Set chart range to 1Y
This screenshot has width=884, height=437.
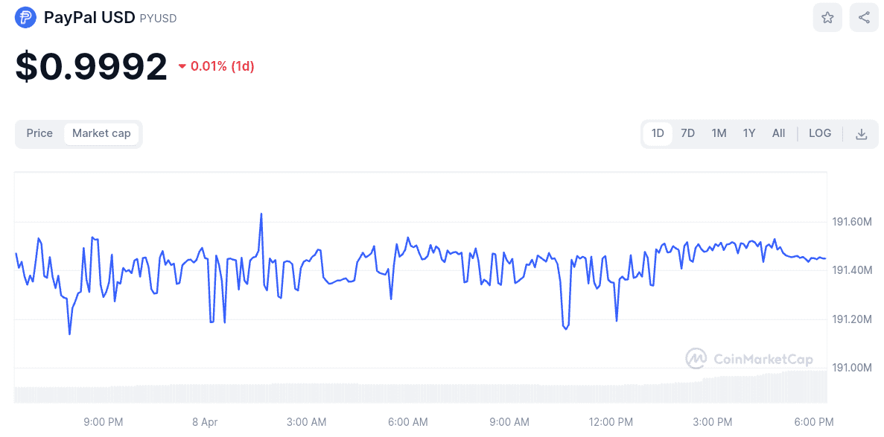(x=748, y=133)
